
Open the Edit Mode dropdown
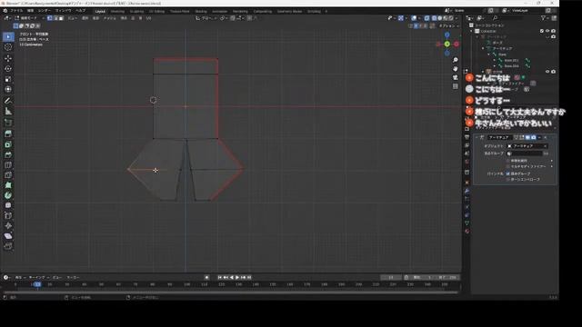[28, 18]
